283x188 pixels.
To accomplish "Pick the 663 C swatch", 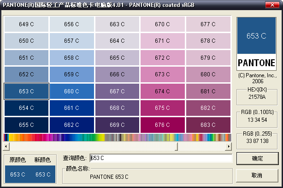I will tap(118, 24).
